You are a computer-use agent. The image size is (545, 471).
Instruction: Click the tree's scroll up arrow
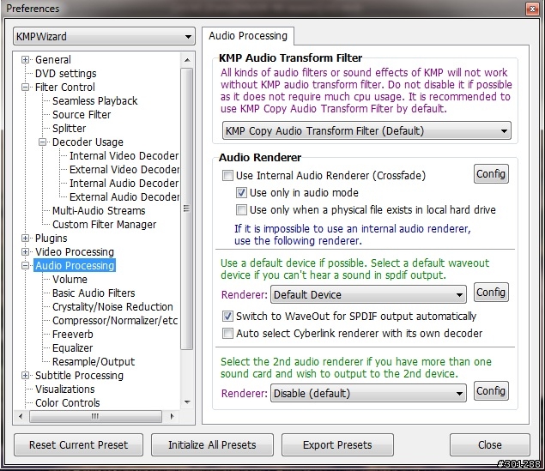(x=187, y=60)
